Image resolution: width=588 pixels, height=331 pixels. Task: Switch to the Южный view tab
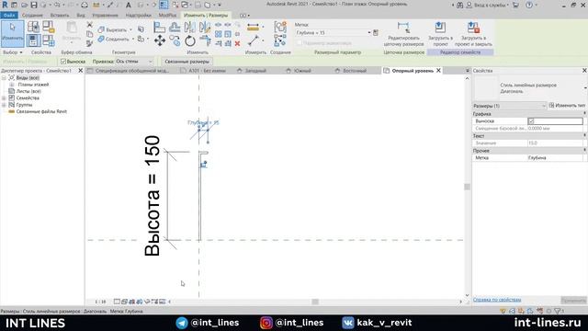click(x=302, y=71)
